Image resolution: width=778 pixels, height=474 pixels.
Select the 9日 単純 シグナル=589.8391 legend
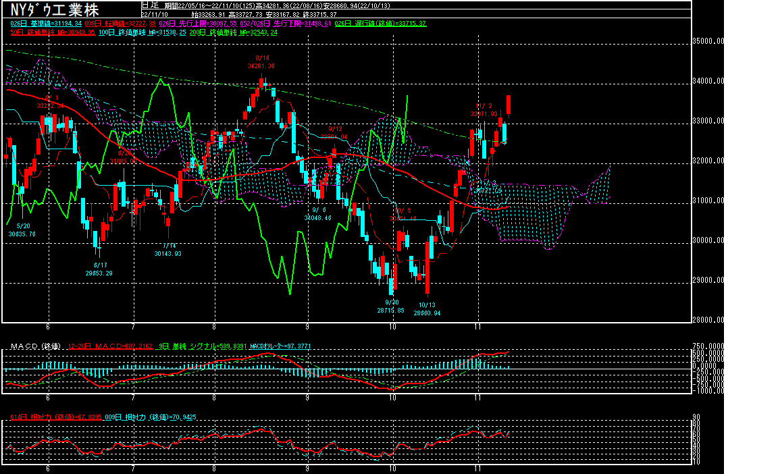click(203, 346)
